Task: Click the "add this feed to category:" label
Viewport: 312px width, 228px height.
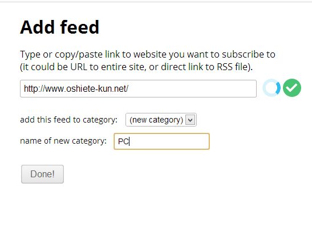Action: tap(68, 120)
